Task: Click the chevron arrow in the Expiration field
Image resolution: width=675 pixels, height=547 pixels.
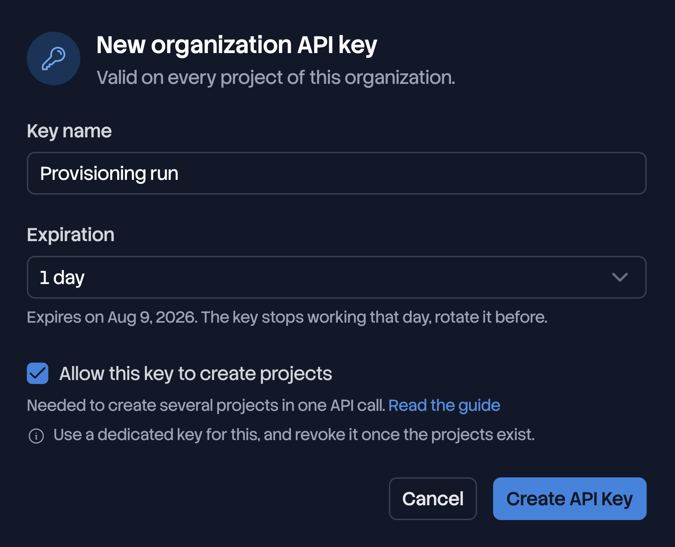Action: pyautogui.click(x=620, y=277)
